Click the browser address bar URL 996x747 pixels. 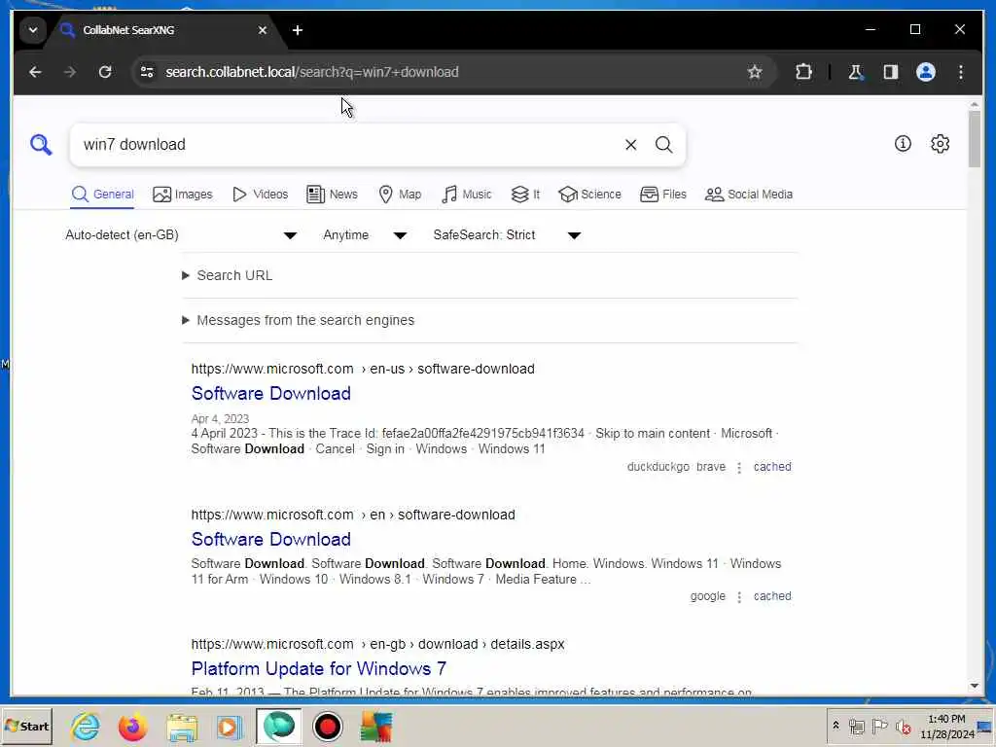[312, 72]
